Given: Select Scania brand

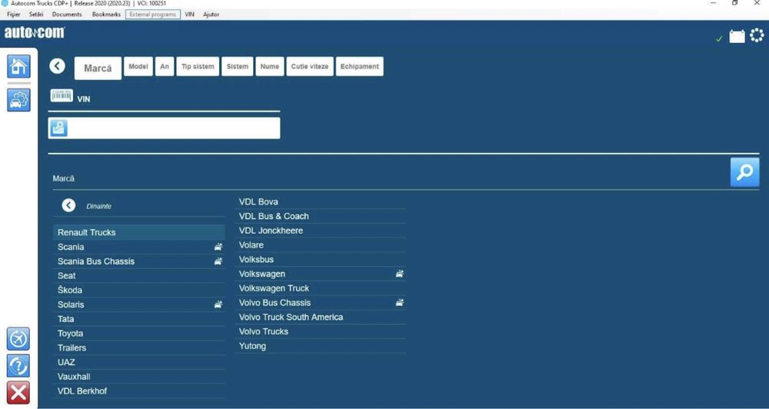Looking at the screenshot, I should (138, 247).
